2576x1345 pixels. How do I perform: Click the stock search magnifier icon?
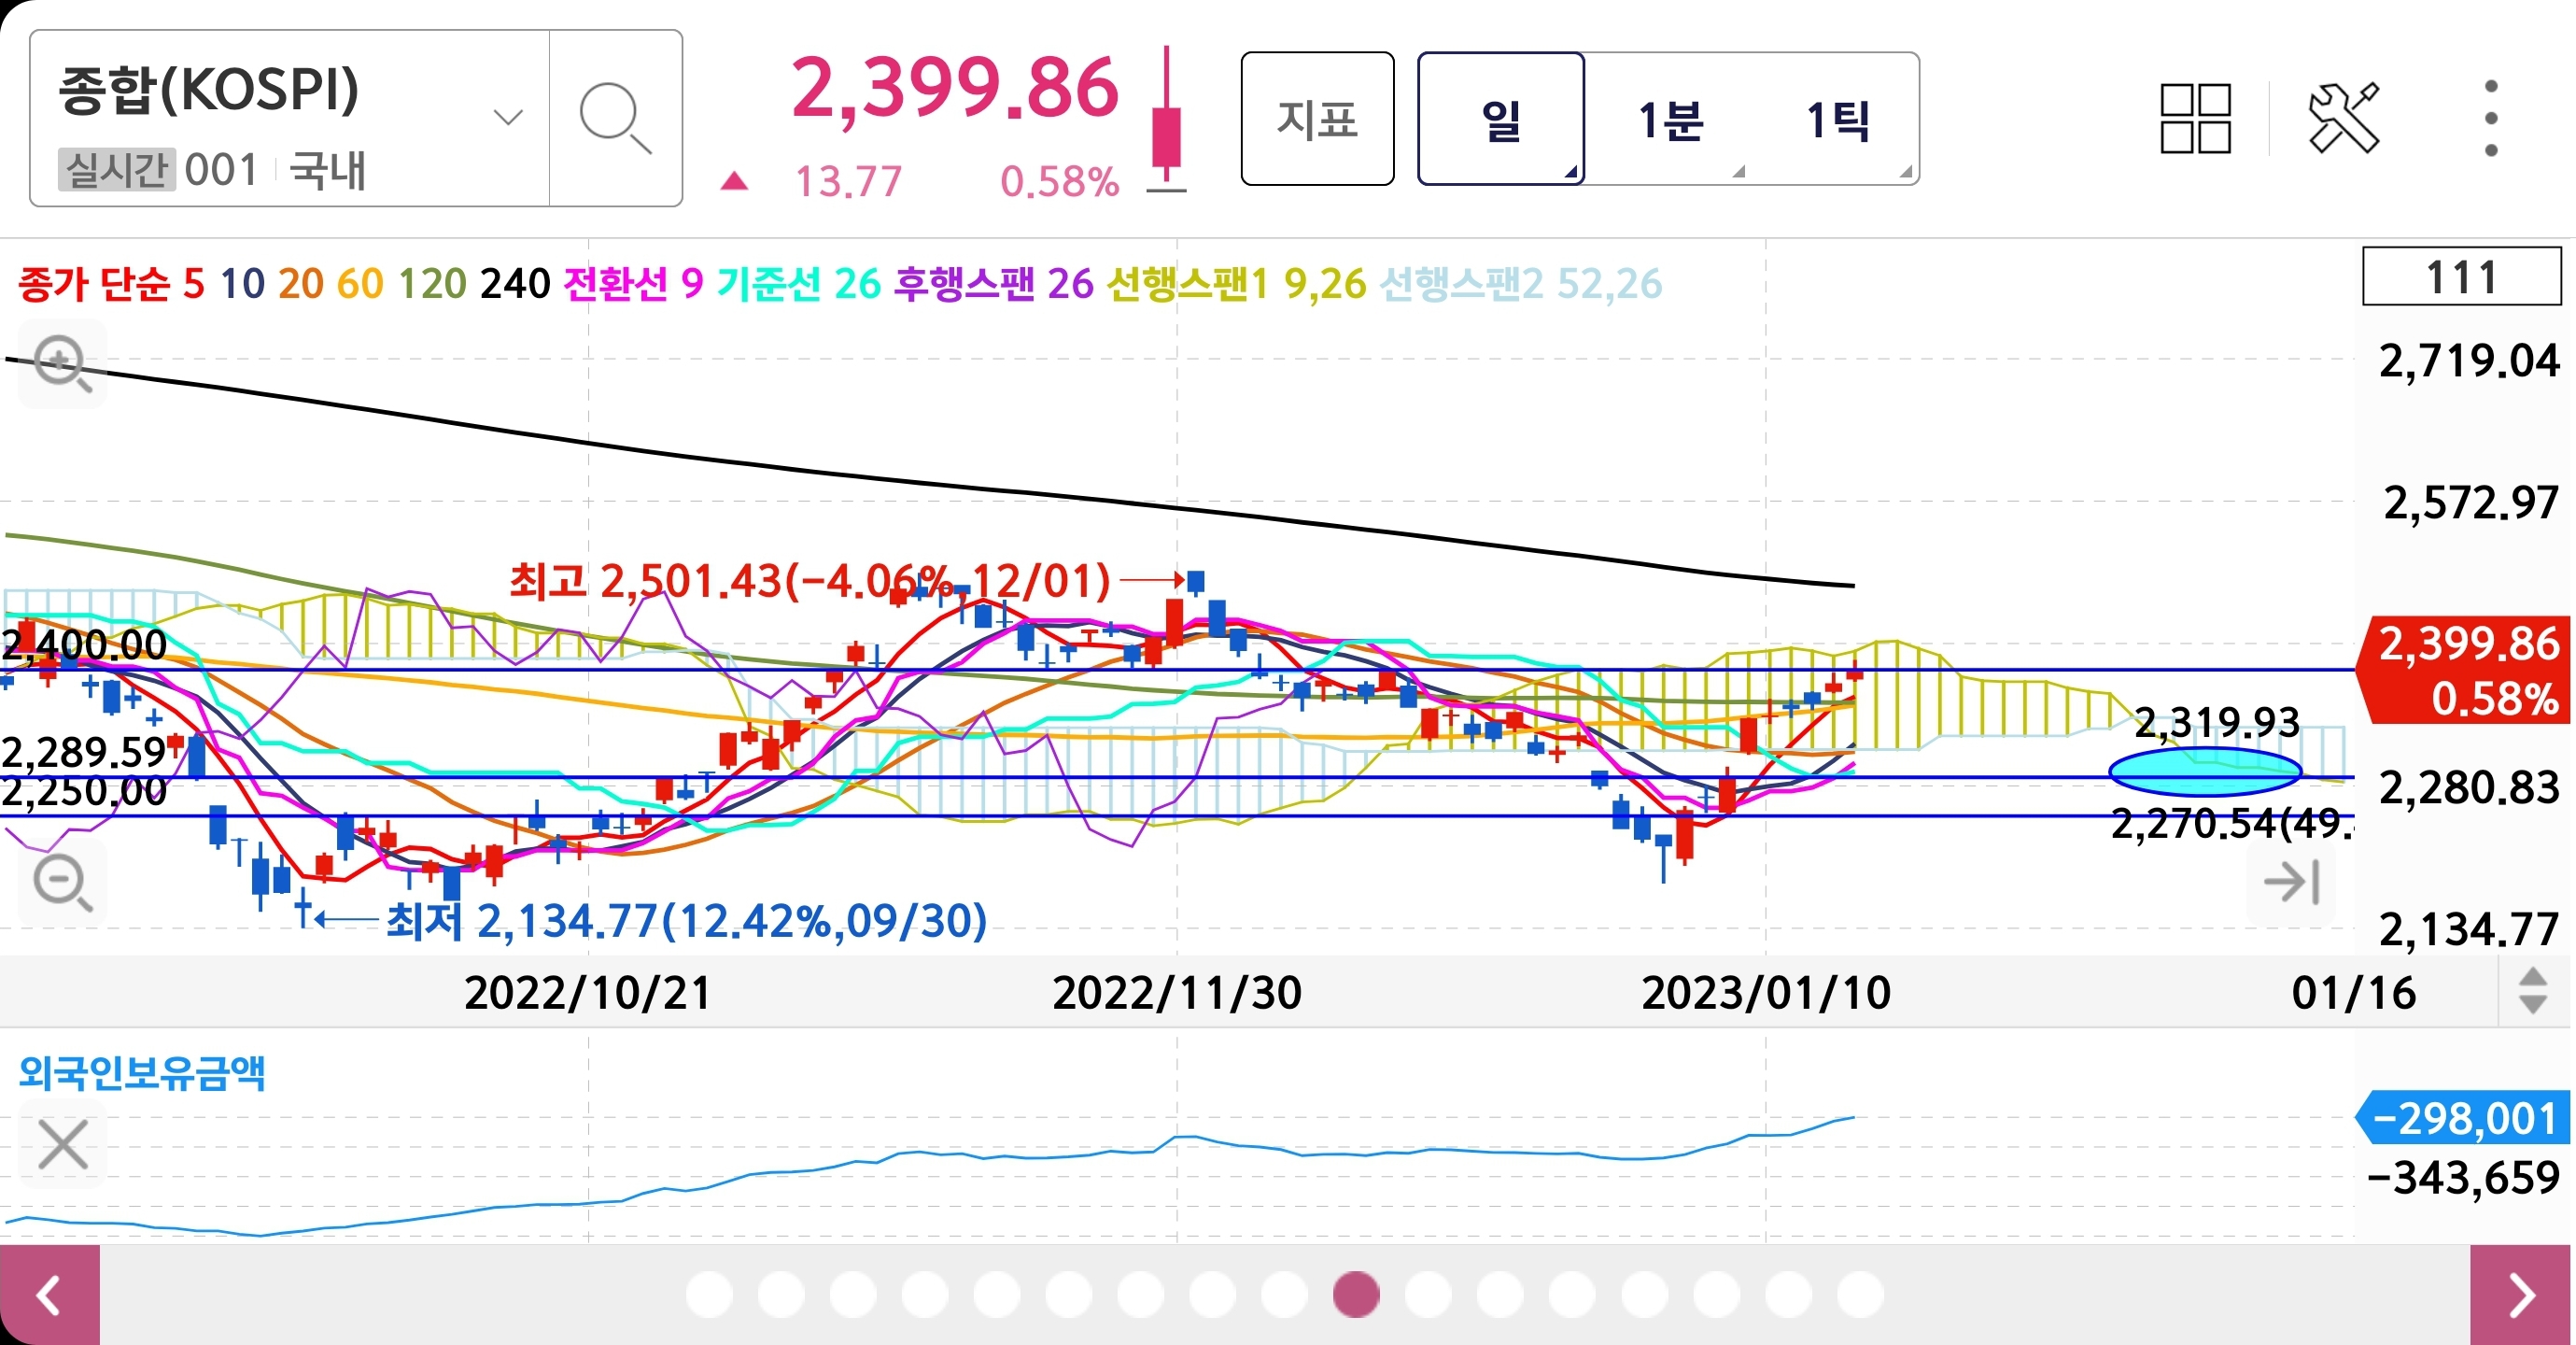(615, 118)
